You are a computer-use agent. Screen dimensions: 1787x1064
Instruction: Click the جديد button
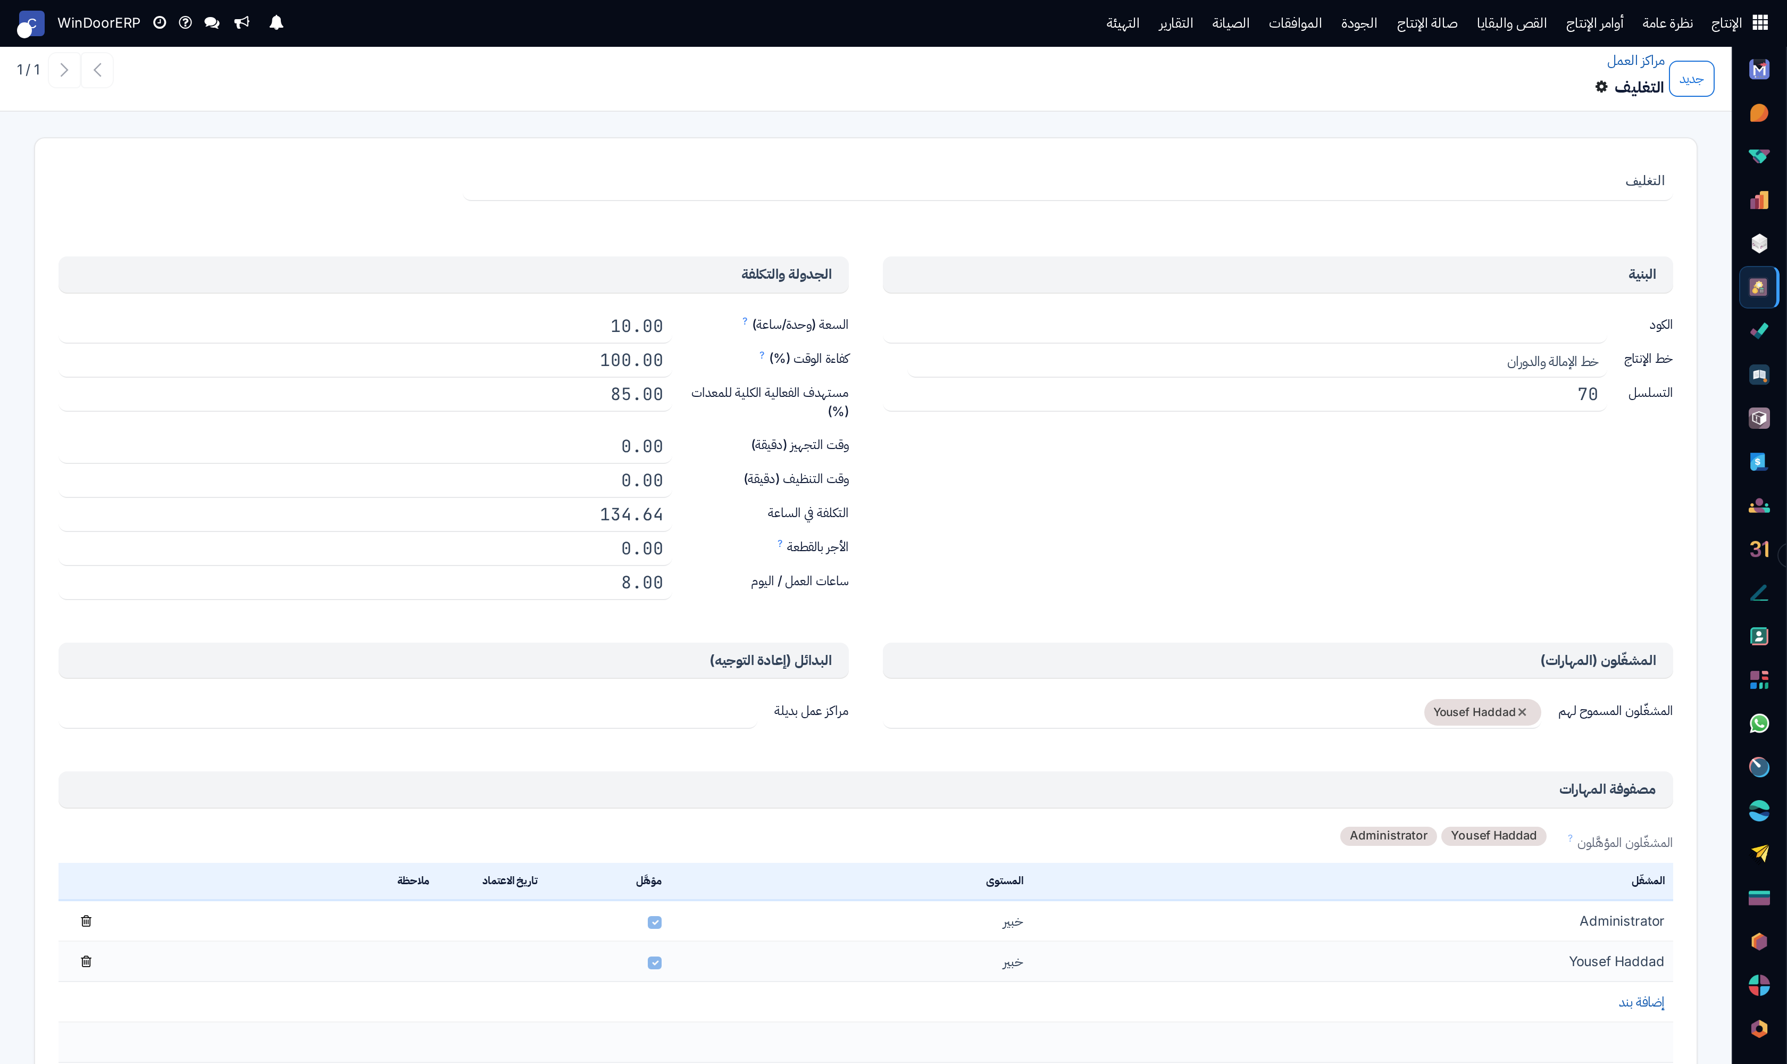point(1692,79)
